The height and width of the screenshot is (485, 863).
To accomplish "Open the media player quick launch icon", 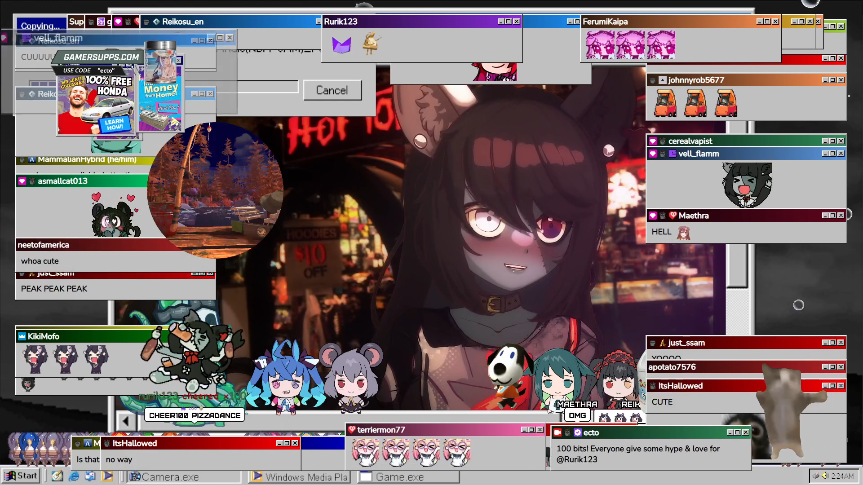I will pos(107,476).
